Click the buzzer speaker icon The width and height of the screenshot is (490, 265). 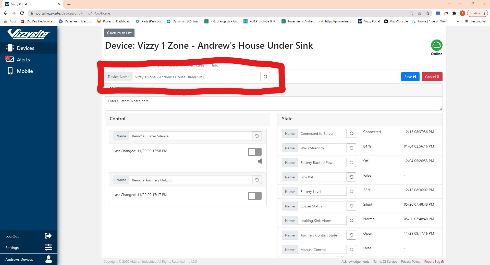coord(260,161)
